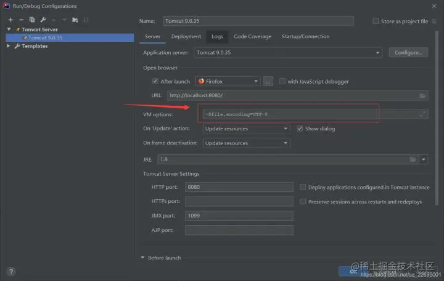Click in the JMX port field

[239, 216]
